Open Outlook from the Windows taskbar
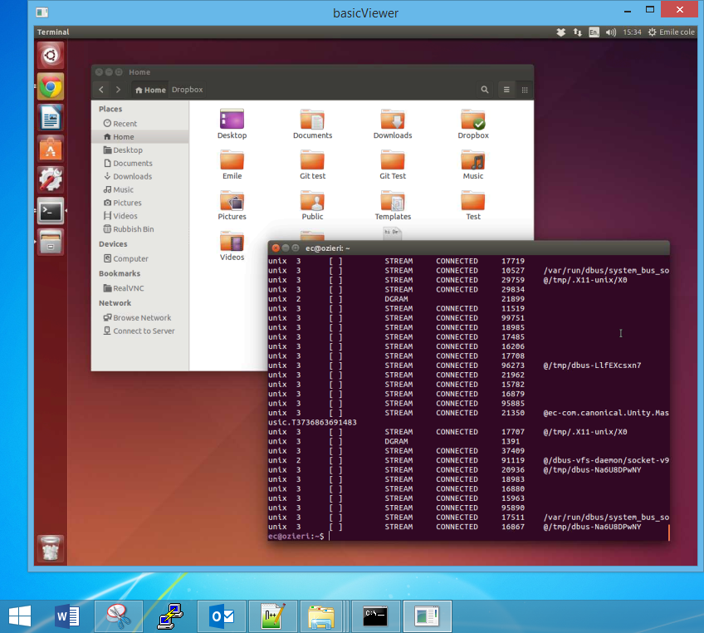 [222, 616]
